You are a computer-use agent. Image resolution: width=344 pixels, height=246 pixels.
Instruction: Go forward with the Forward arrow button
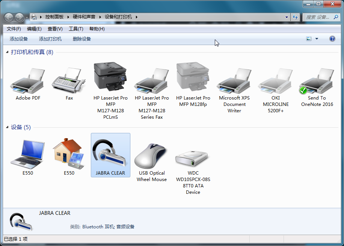tap(19, 17)
